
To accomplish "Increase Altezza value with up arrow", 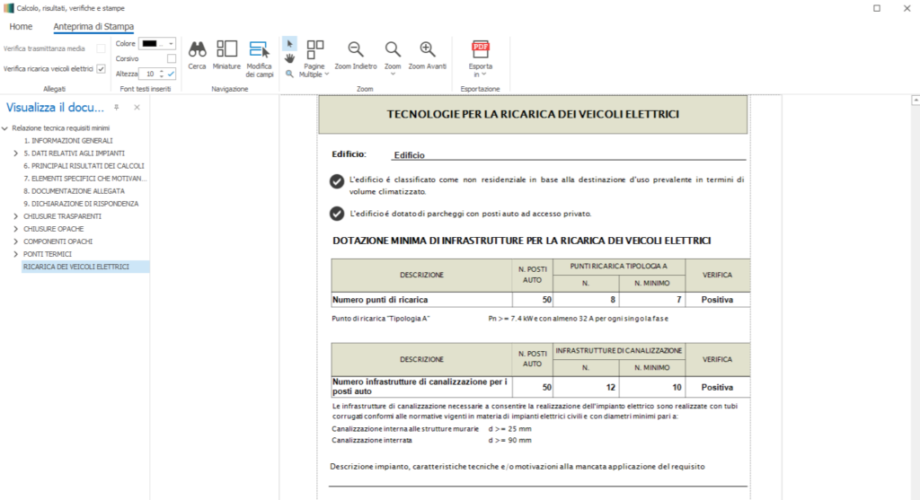I will pos(162,72).
